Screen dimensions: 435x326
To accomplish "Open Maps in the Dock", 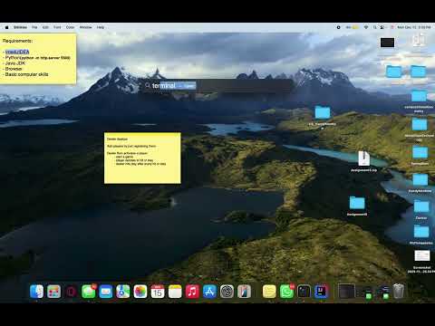I will [x=123, y=292].
